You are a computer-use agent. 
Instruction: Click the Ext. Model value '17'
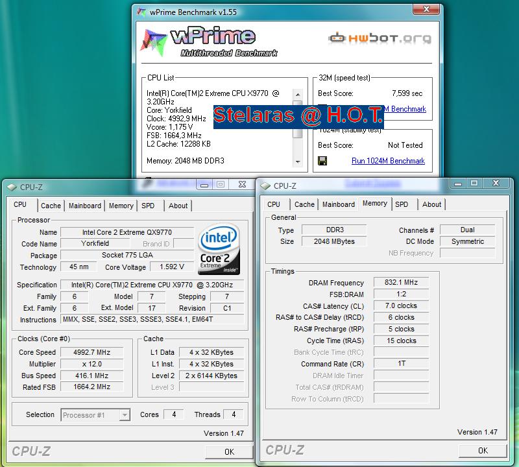[152, 308]
